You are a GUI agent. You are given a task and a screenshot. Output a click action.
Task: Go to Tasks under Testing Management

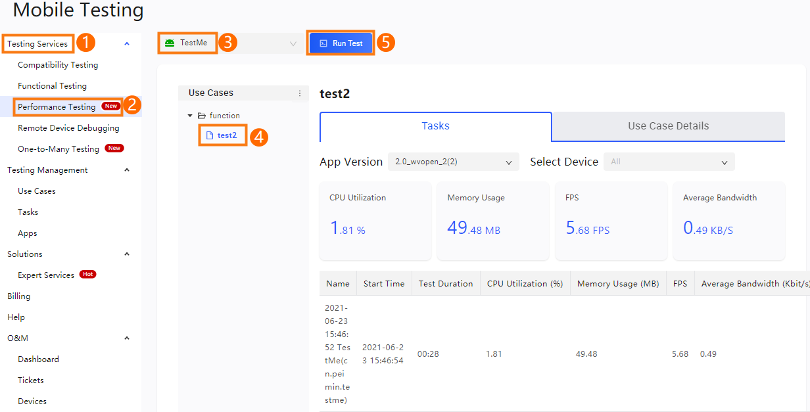click(28, 212)
